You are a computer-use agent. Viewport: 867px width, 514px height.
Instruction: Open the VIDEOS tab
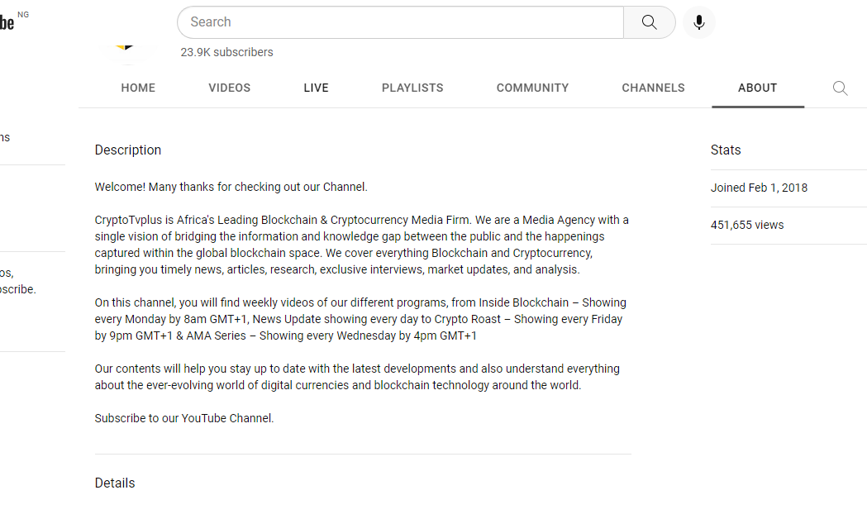coord(230,88)
